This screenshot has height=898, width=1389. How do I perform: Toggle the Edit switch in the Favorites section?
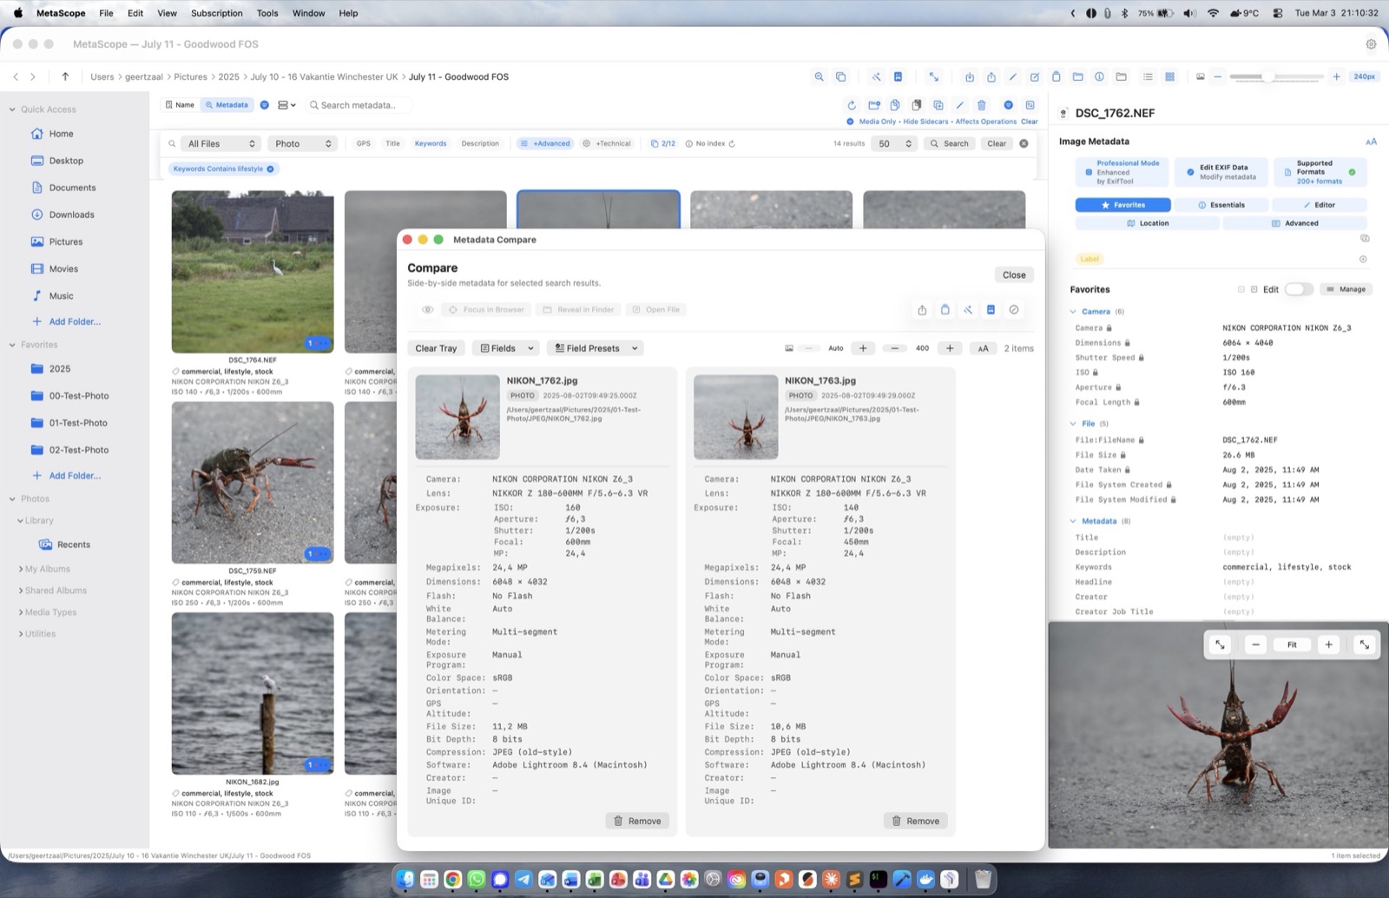(1299, 289)
